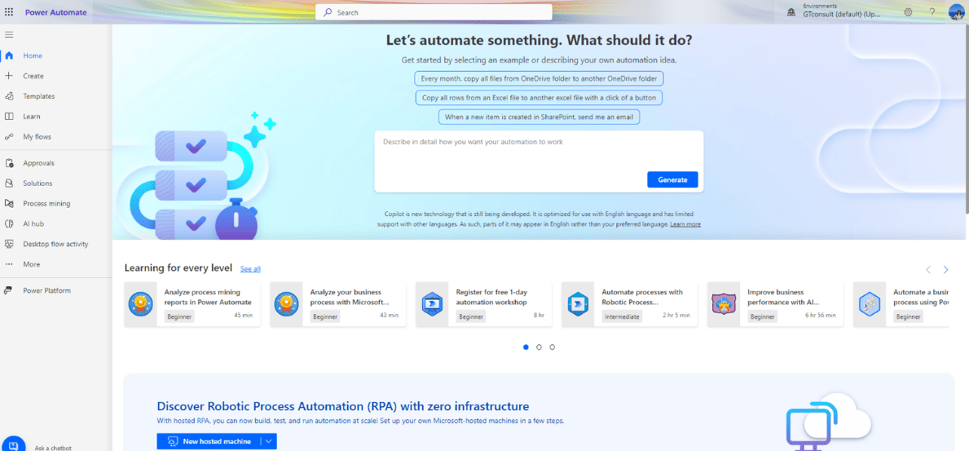Screen dimensions: 969x451
Task: Go to Home in navigation
Action: (x=32, y=55)
